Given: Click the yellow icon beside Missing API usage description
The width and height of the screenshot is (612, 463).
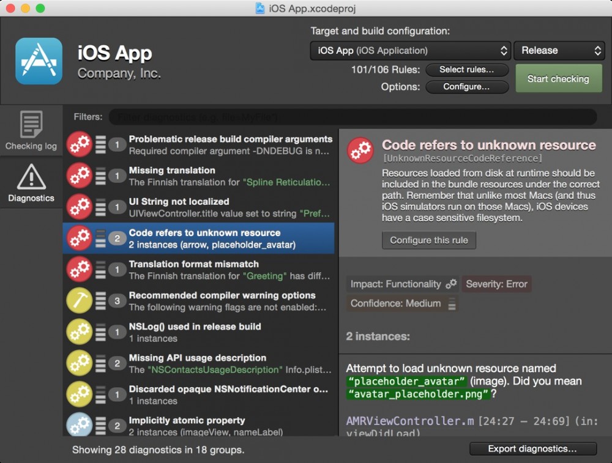Looking at the screenshot, I should 80,363.
